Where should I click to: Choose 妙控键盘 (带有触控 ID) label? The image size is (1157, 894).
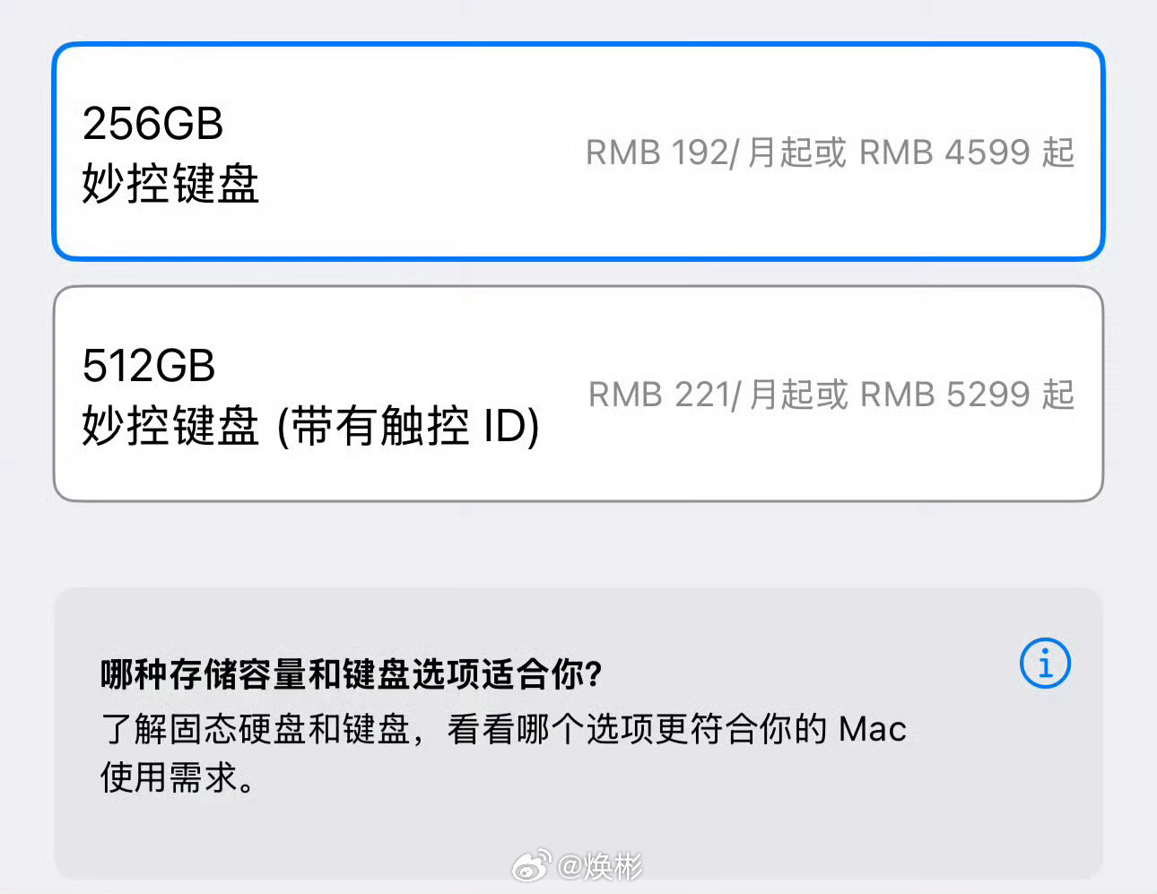coord(310,426)
